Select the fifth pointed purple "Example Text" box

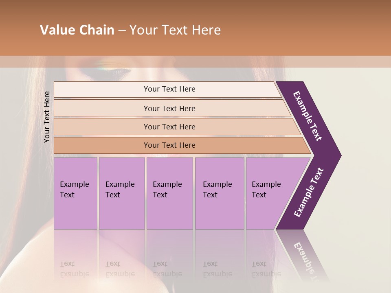point(271,193)
